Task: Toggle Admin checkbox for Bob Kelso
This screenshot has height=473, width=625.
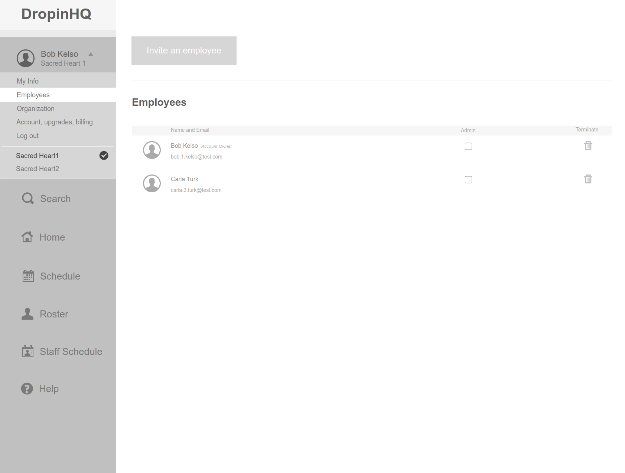Action: pyautogui.click(x=469, y=146)
